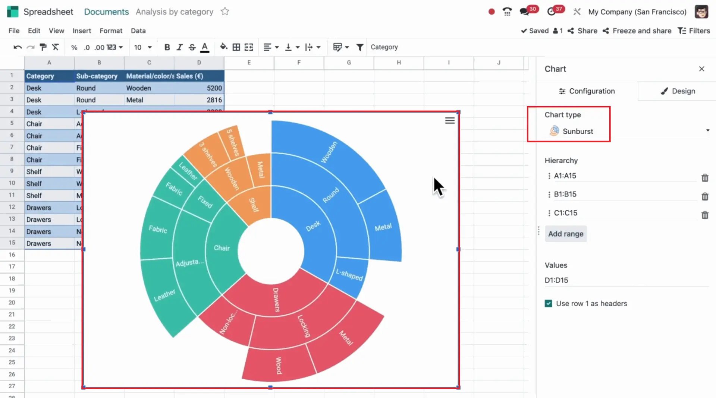
Task: Open the Insert menu
Action: tap(82, 31)
